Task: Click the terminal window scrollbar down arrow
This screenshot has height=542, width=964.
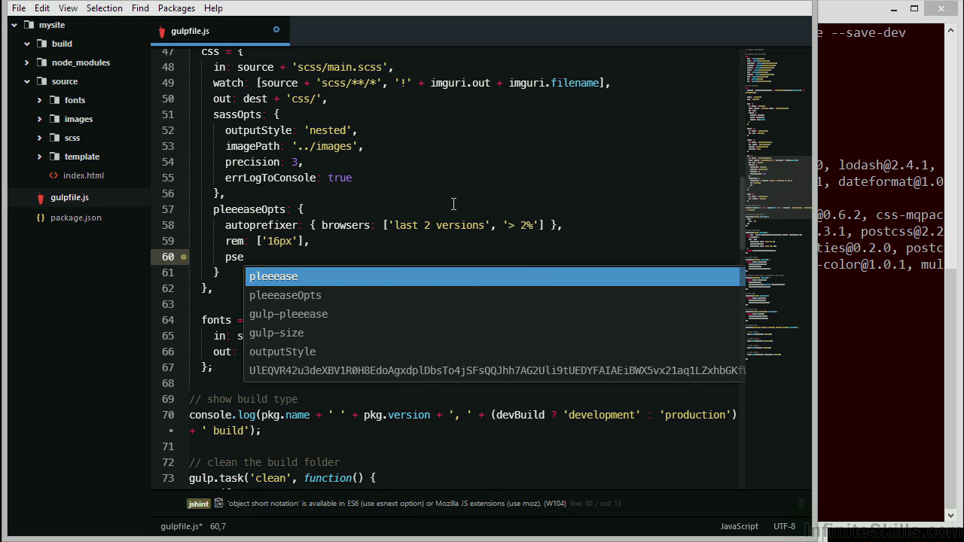Action: [x=950, y=516]
